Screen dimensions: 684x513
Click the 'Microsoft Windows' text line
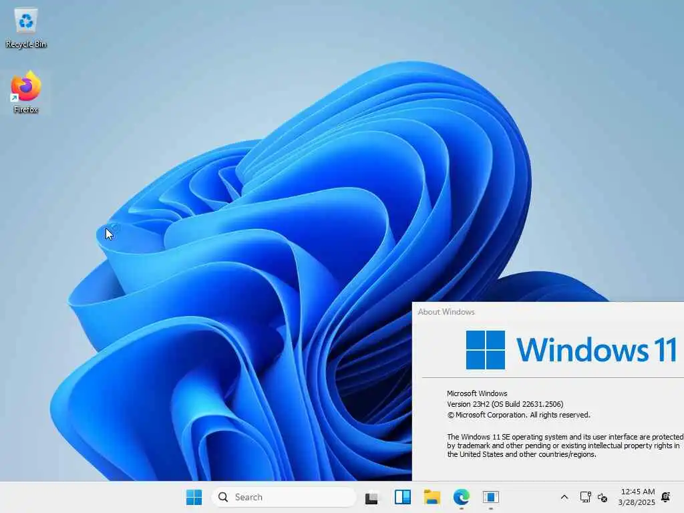pyautogui.click(x=477, y=393)
